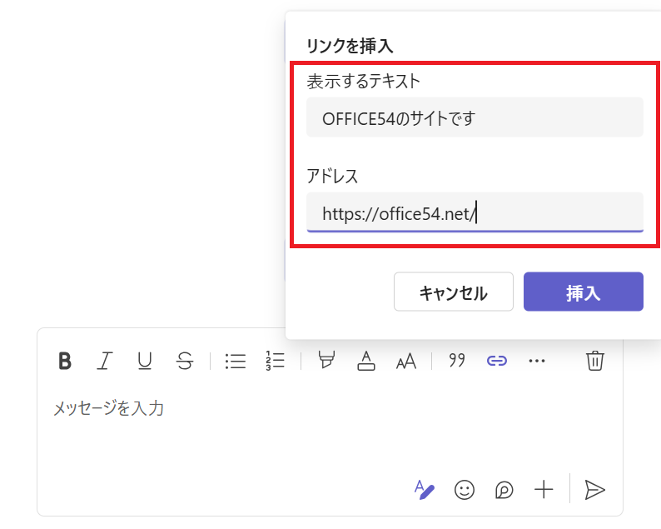This screenshot has width=661, height=529.
Task: Click the 表示するテキスト label
Action: tap(363, 81)
